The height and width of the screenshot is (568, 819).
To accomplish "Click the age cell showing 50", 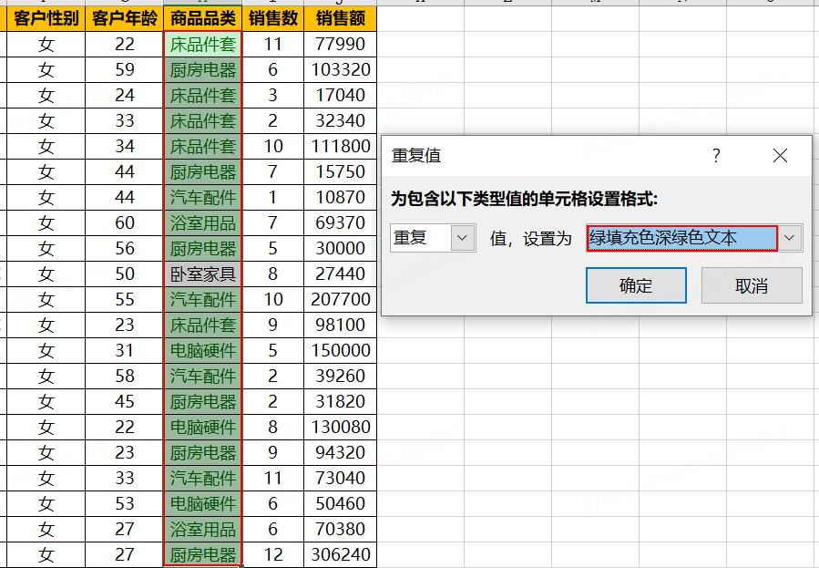I will click(x=124, y=274).
